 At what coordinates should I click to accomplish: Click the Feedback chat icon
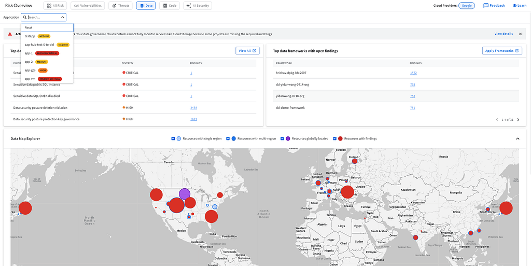click(485, 5)
